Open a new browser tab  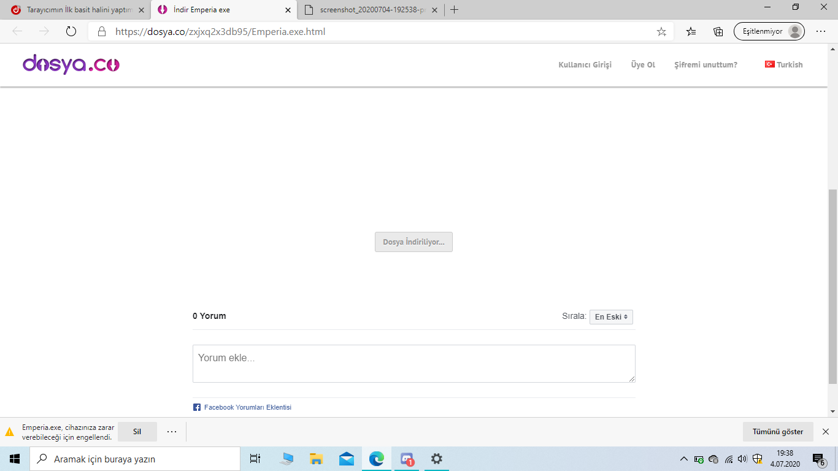454,10
